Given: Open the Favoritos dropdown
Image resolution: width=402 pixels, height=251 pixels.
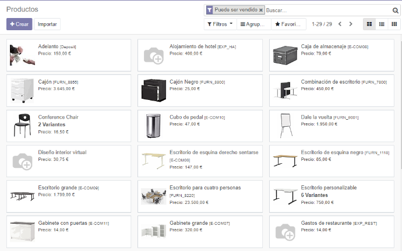Looking at the screenshot, I should click(287, 24).
